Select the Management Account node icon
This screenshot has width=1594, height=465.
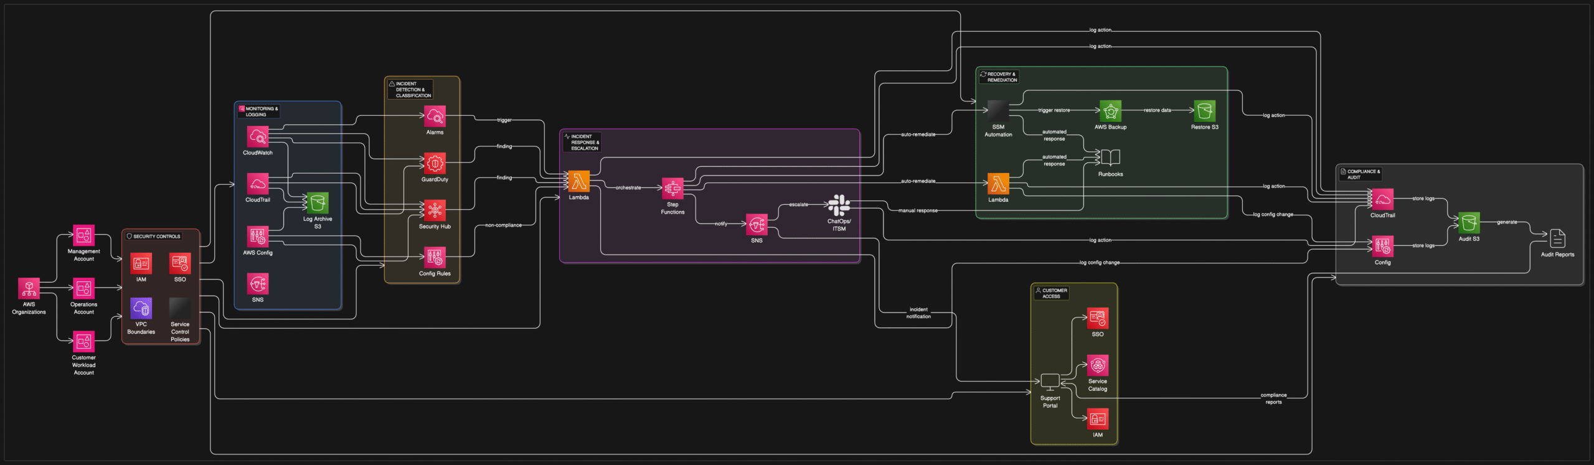point(83,235)
